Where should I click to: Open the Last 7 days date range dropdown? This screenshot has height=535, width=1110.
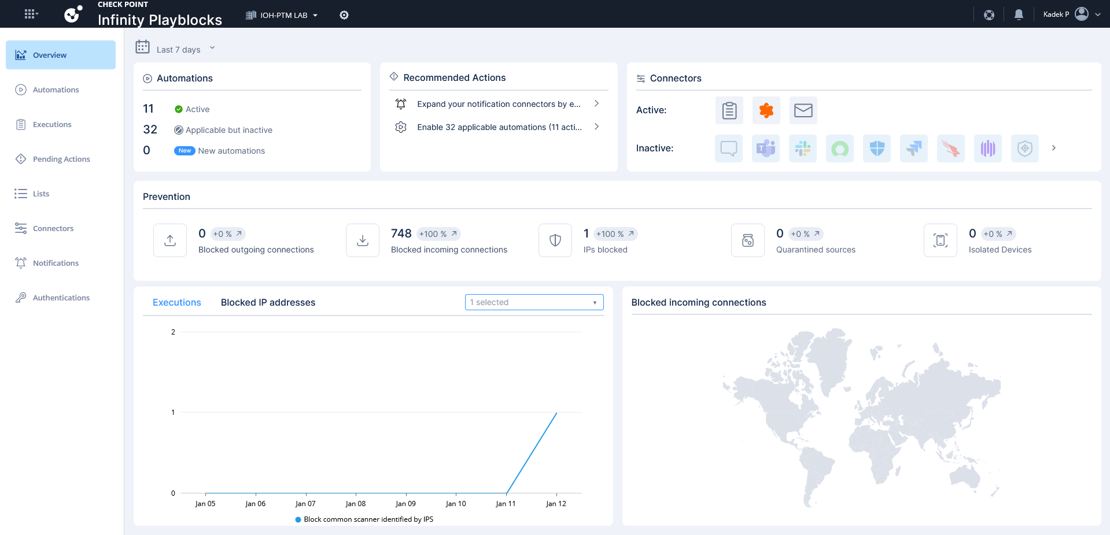[178, 49]
